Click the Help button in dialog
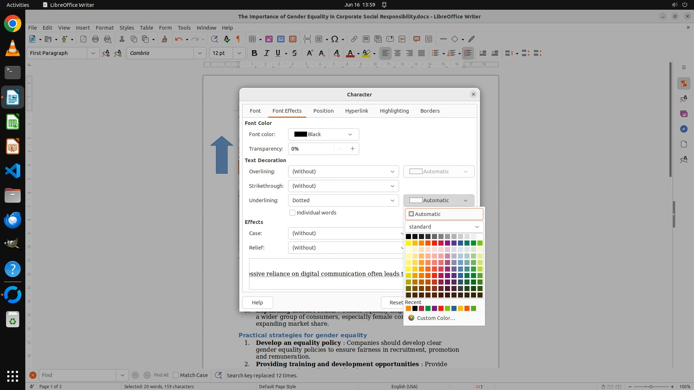Screen dimensions: 694x390 (257, 303)
